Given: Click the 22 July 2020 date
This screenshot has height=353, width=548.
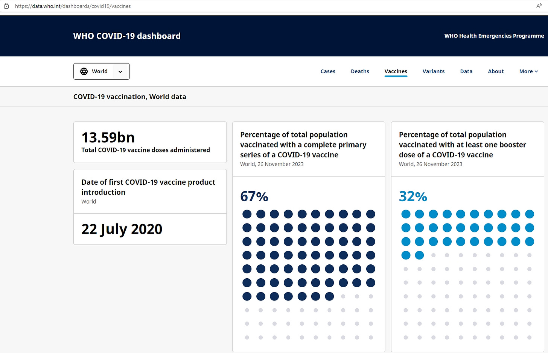Looking at the screenshot, I should tap(122, 229).
